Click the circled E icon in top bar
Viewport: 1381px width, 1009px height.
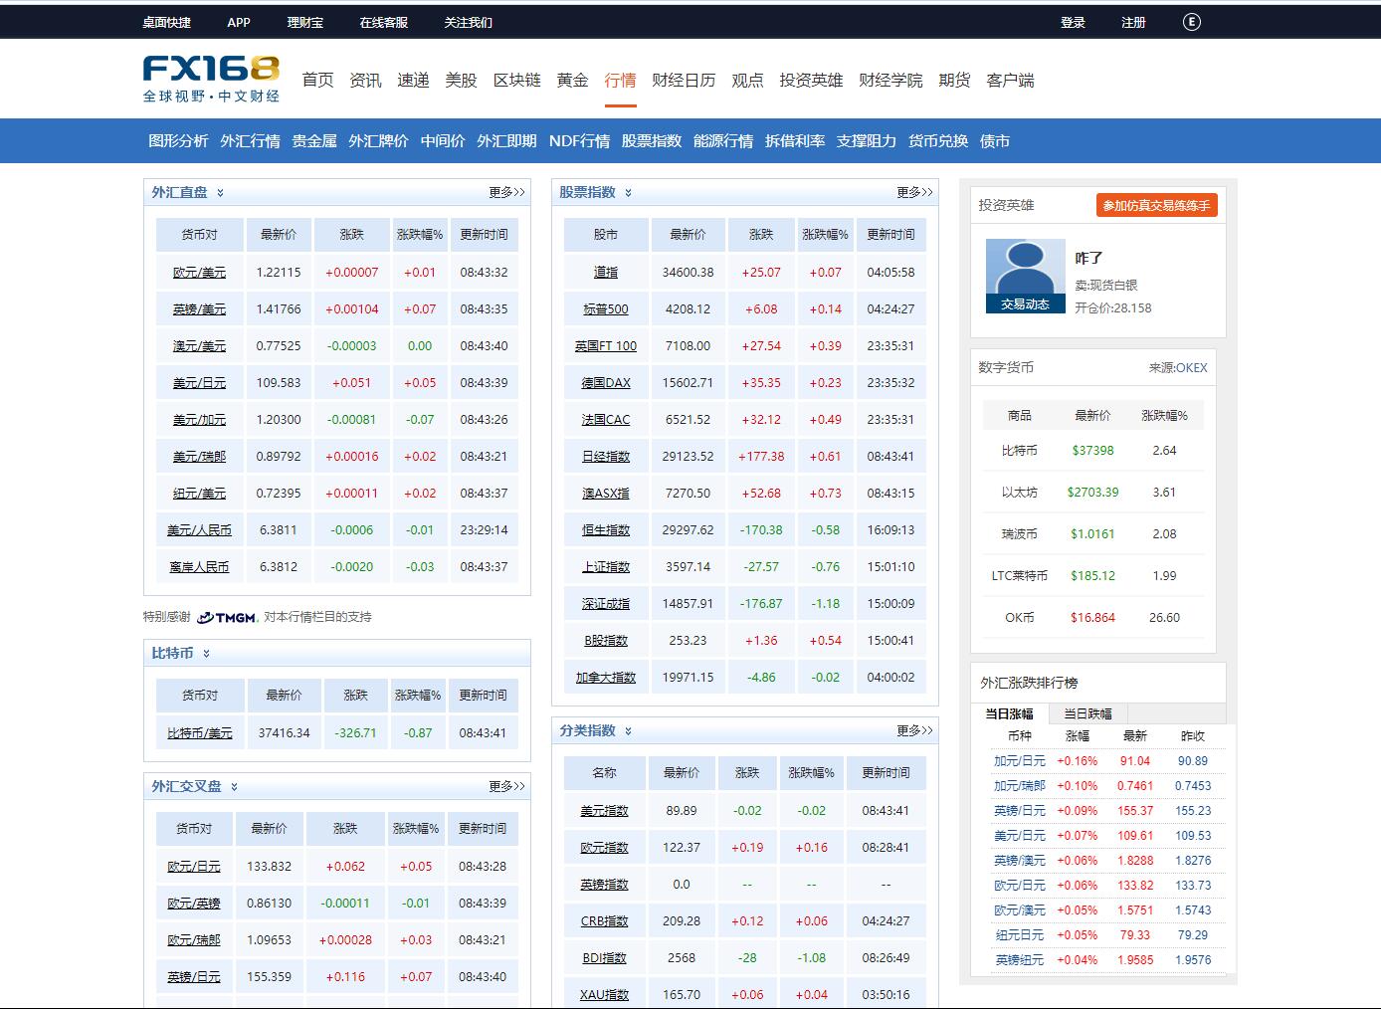pyautogui.click(x=1191, y=22)
